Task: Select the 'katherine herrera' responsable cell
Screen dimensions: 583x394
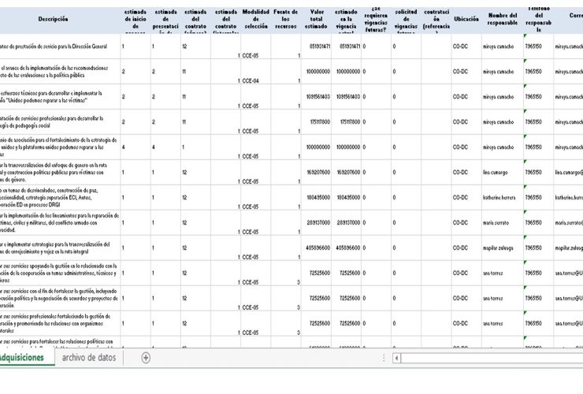Action: click(503, 198)
